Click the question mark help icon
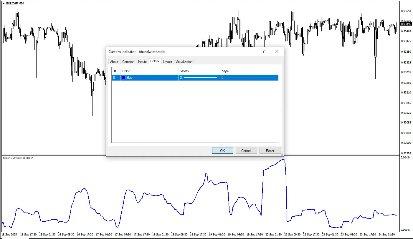This screenshot has width=413, height=239. pos(263,51)
